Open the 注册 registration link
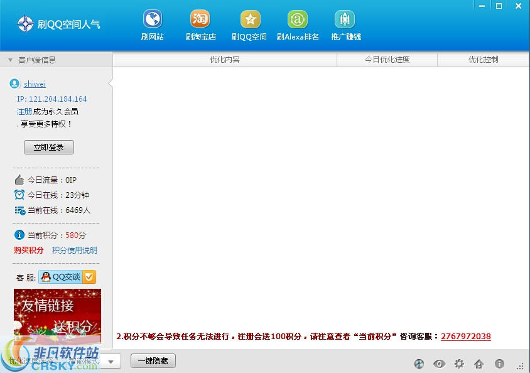The image size is (530, 373). [24, 111]
